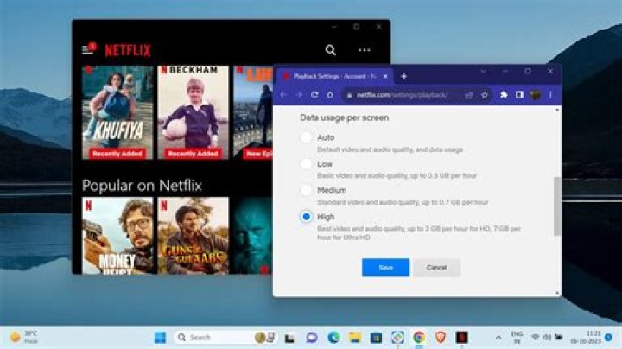Screen dimensions: 622x349
Task: Open the Chat app on the taskbar
Action: click(312, 338)
